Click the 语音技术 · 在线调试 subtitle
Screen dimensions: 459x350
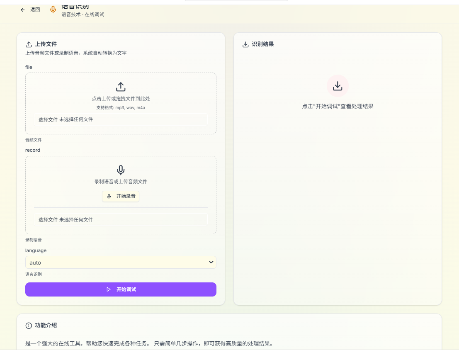[x=83, y=15]
